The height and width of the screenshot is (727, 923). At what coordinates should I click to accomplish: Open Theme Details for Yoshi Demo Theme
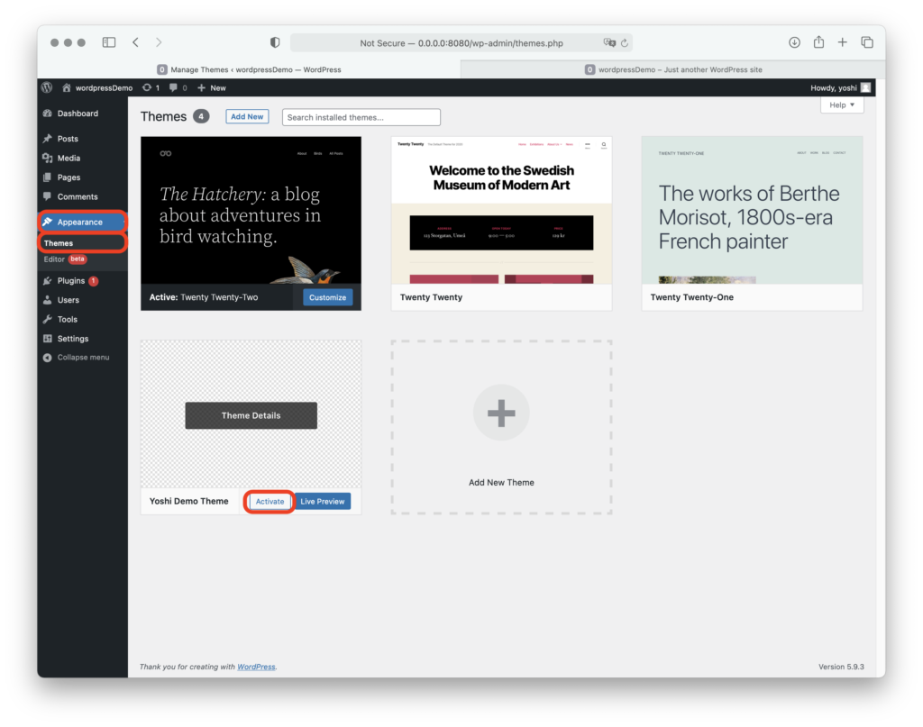(x=251, y=416)
